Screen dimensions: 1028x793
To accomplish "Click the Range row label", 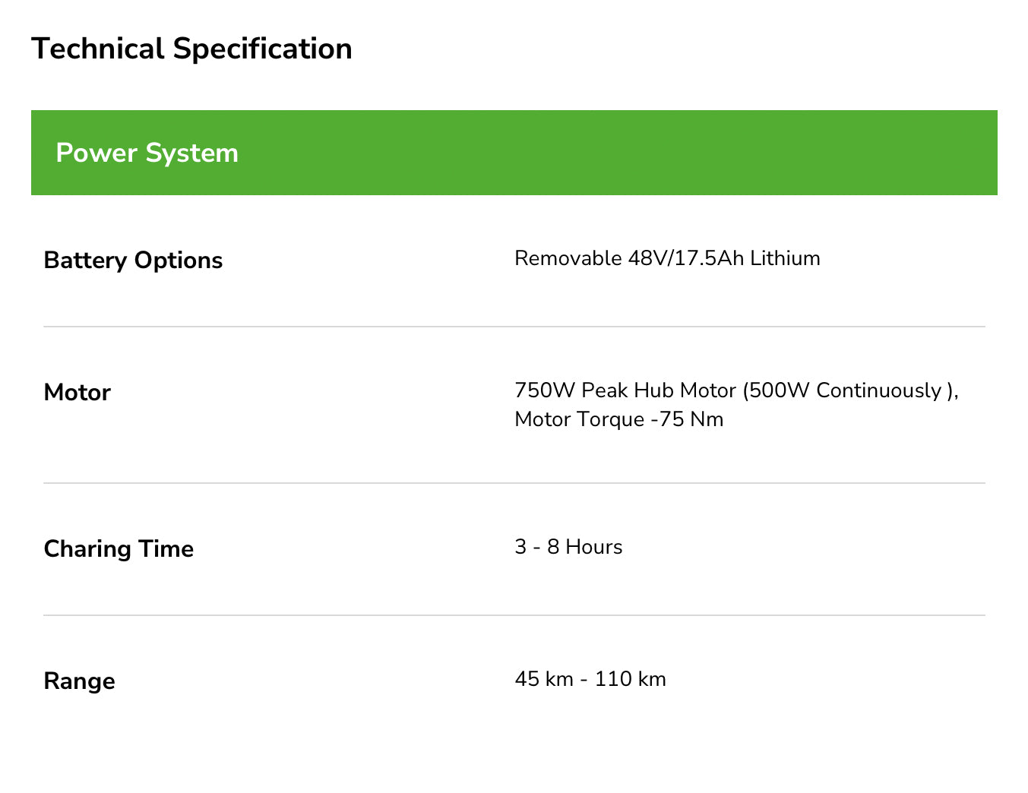I will 80,681.
